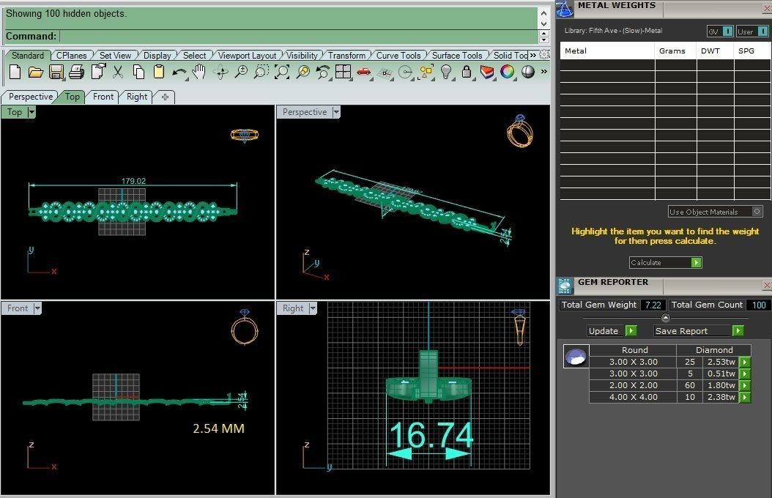Switch to the CPlanes toolbar tab
The image size is (772, 498).
point(71,56)
